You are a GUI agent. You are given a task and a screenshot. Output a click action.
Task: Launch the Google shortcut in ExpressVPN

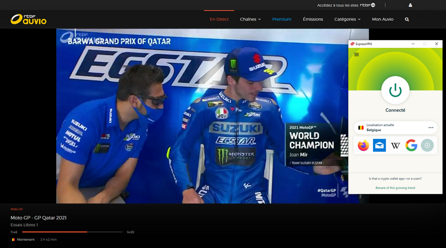[411, 145]
